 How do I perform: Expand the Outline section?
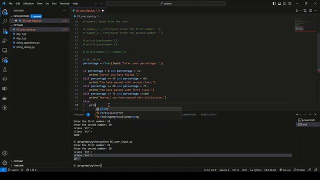tap(18, 161)
